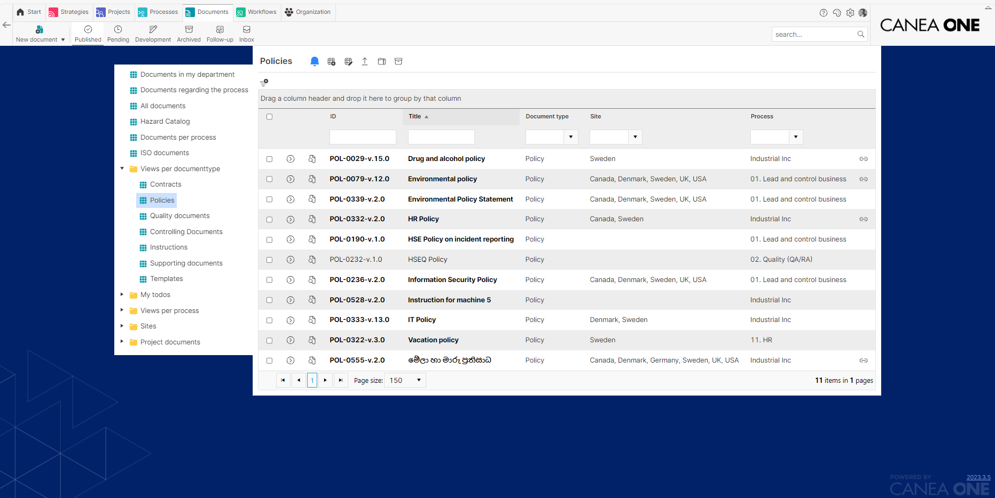995x498 pixels.
Task: Open the Archived documents tab
Action: coord(189,33)
